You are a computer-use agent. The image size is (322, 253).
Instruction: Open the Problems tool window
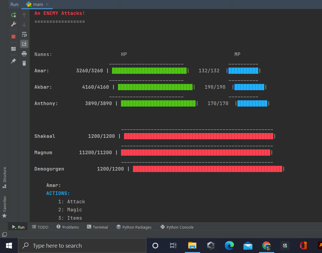tap(68, 227)
